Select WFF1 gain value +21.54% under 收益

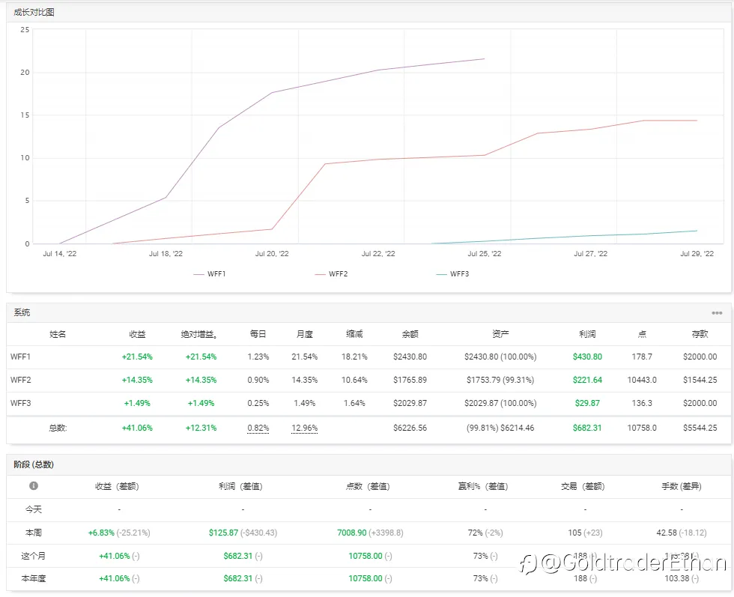pos(137,357)
